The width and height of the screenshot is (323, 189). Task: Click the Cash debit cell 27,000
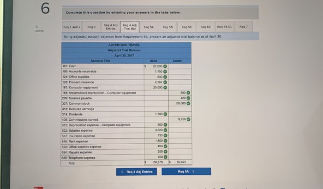click(156, 66)
